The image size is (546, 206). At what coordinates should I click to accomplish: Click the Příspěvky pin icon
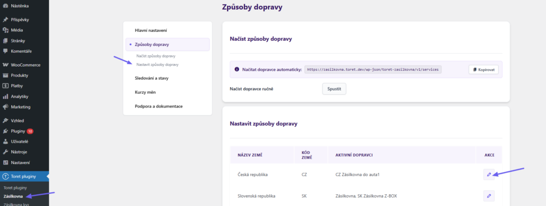click(5, 20)
